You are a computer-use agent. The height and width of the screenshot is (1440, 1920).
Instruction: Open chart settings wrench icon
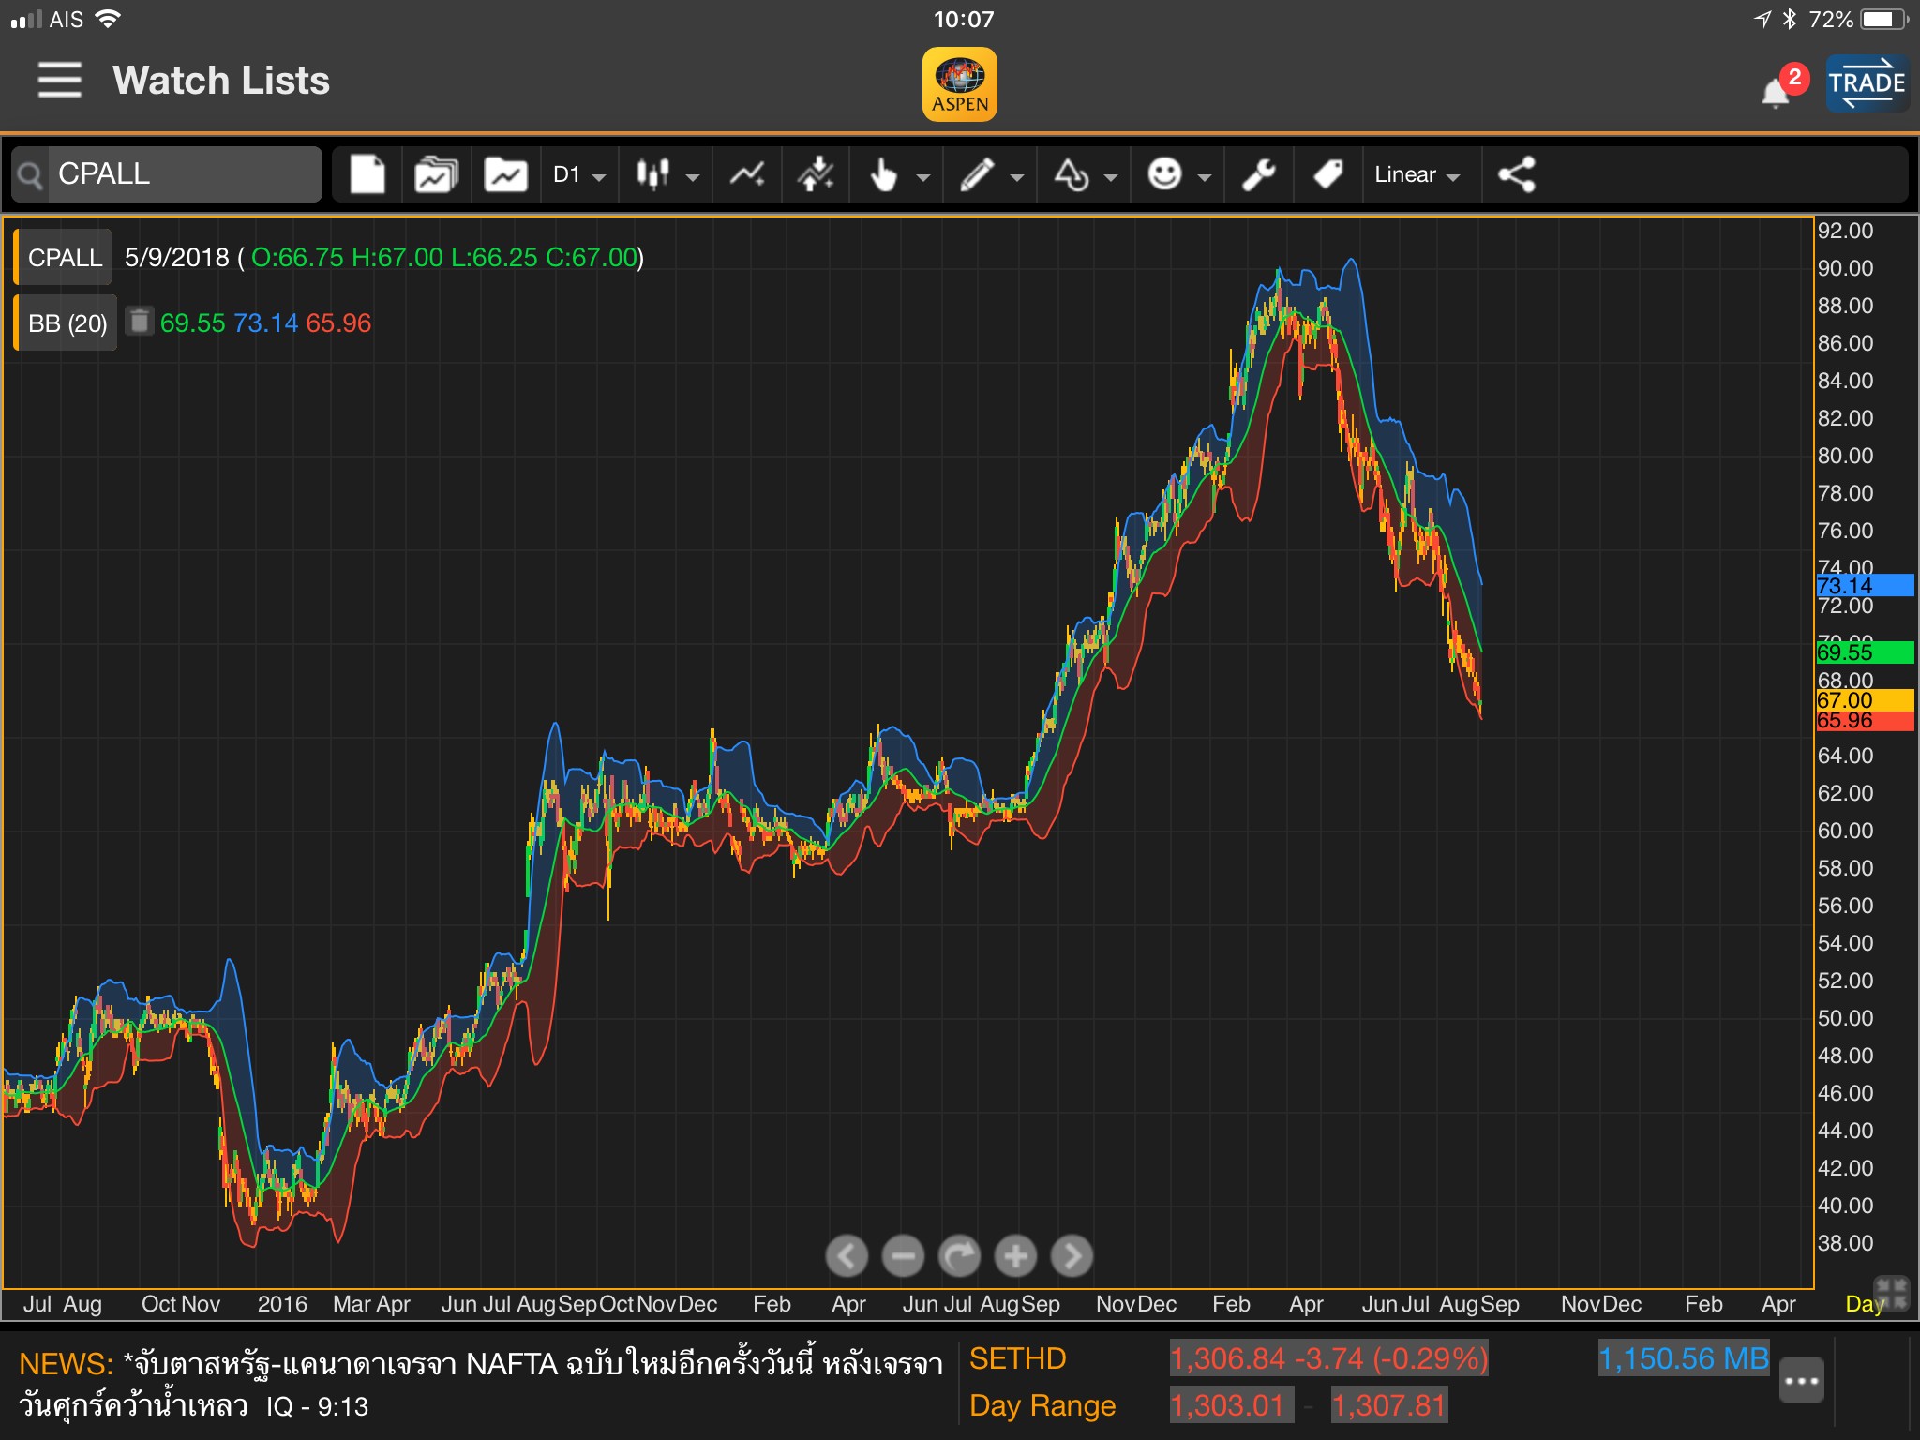tap(1258, 174)
